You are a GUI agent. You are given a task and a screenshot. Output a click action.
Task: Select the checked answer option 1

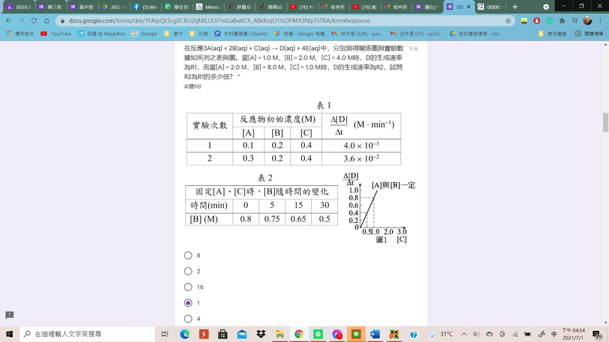pos(188,303)
